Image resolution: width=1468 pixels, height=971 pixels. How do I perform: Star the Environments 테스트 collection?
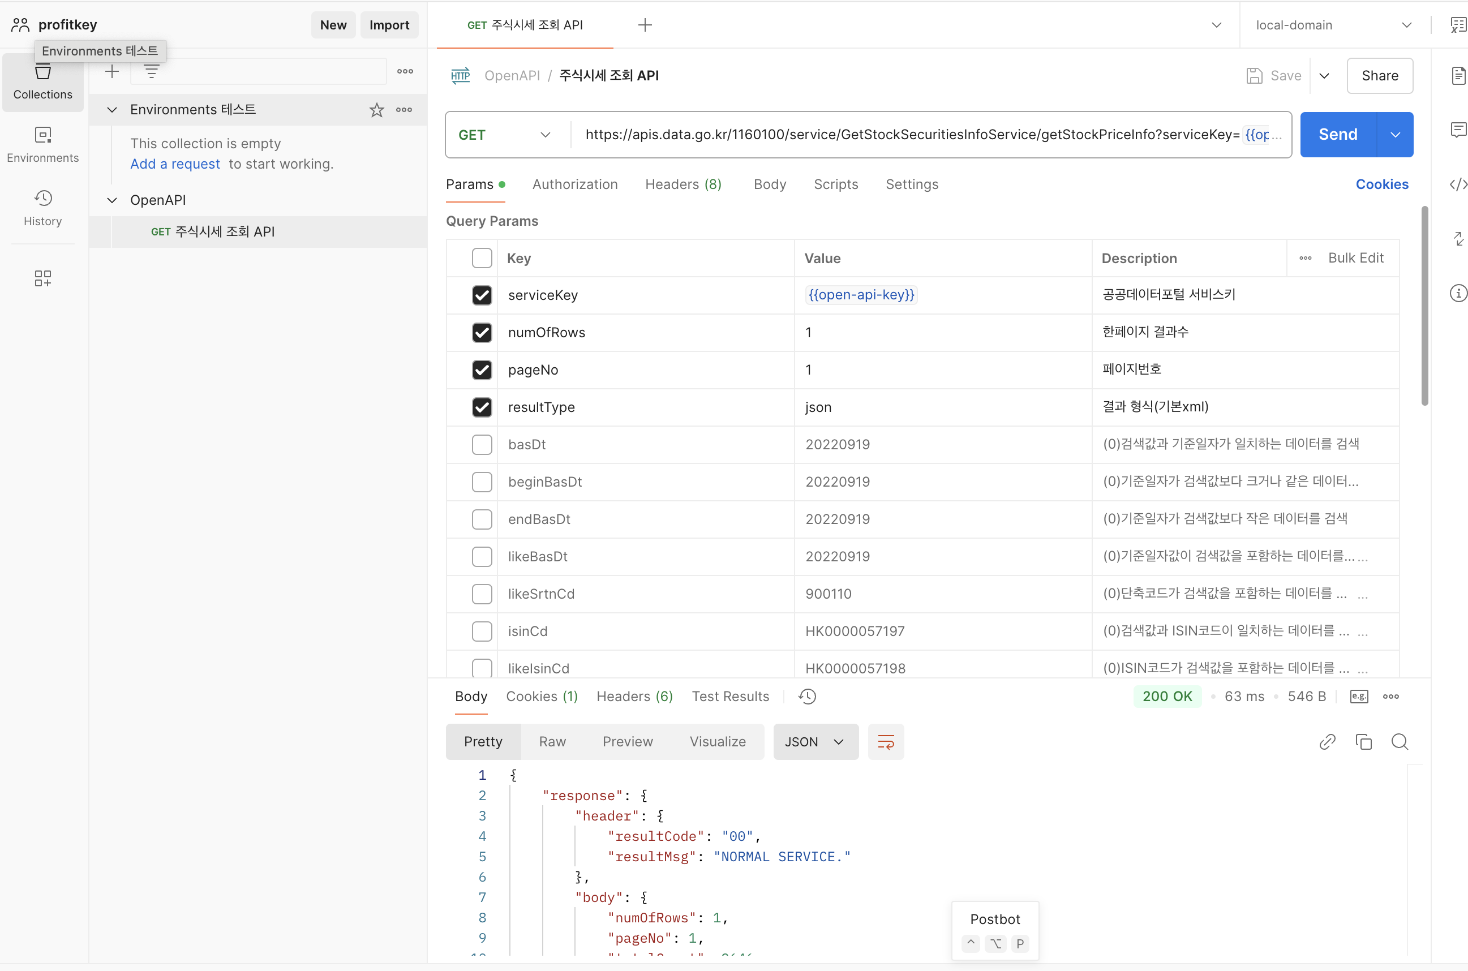pos(376,110)
